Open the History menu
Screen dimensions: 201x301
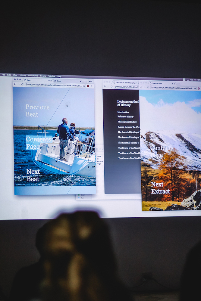coord(23,76)
